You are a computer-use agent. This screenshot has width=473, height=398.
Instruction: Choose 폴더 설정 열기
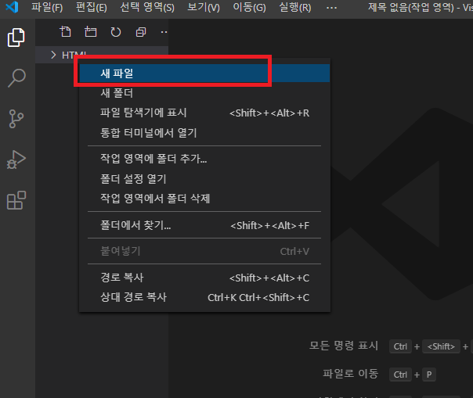[204, 179]
